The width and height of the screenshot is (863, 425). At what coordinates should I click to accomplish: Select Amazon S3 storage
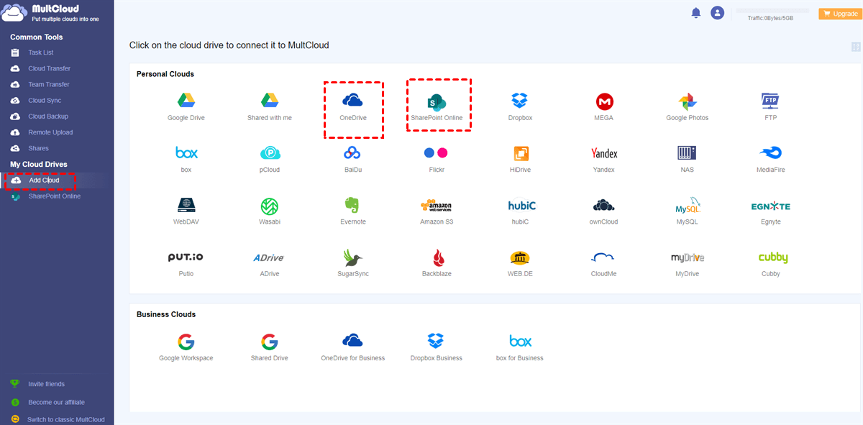coord(437,211)
